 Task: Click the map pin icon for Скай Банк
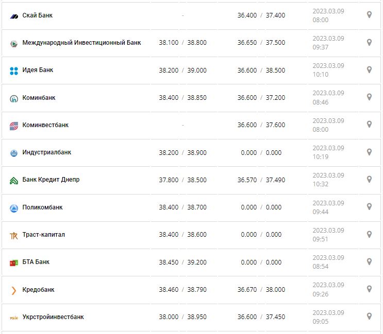[369, 15]
